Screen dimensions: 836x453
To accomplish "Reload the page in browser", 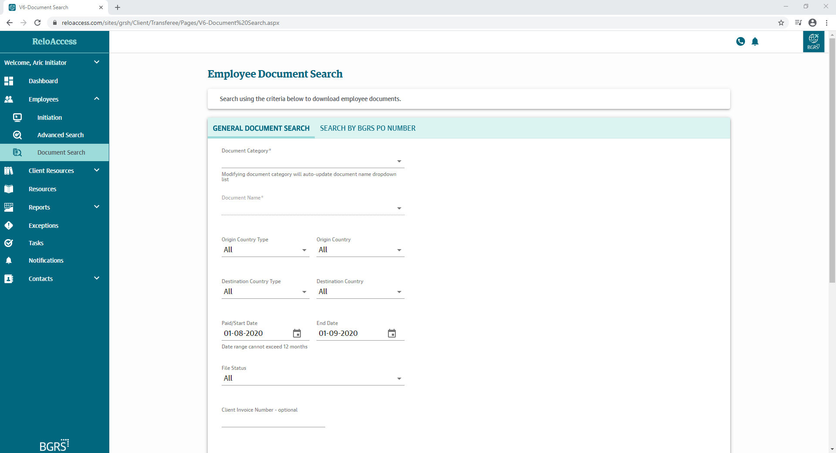I will click(37, 23).
